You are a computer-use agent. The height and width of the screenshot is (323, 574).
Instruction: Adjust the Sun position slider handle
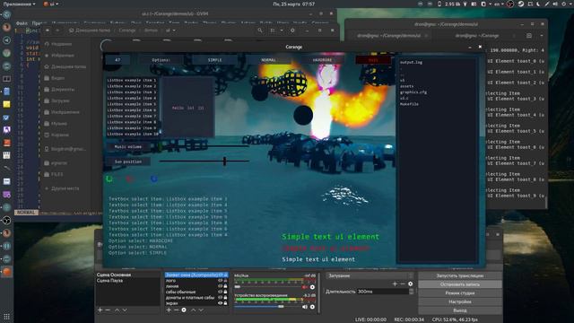pos(224,161)
